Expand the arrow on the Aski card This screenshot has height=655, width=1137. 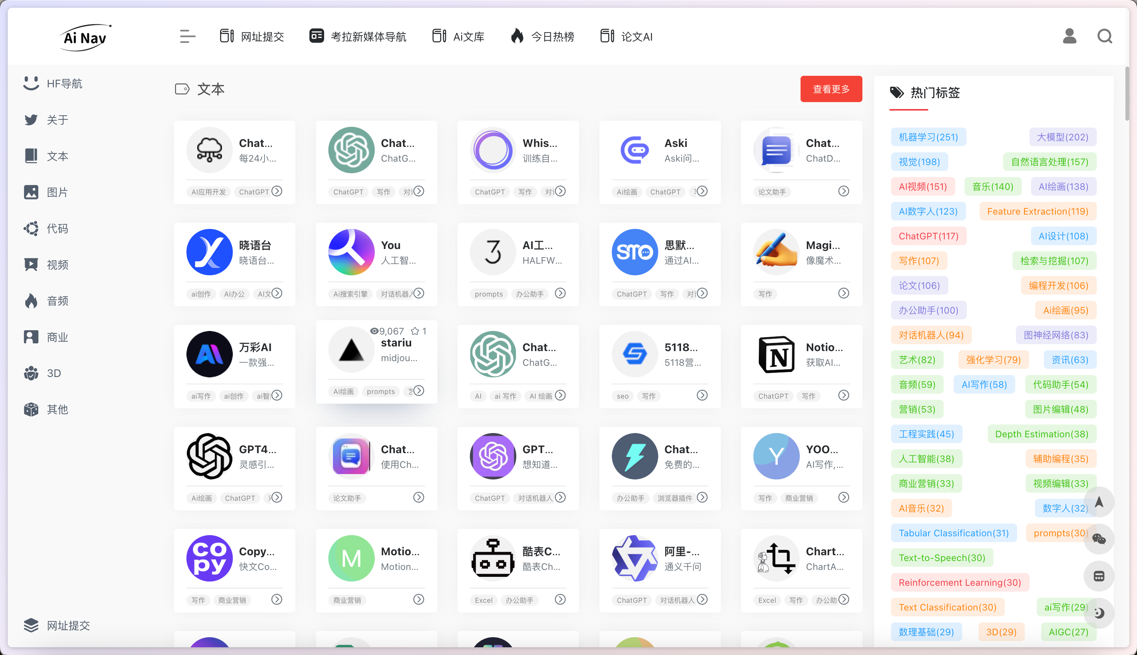(702, 191)
